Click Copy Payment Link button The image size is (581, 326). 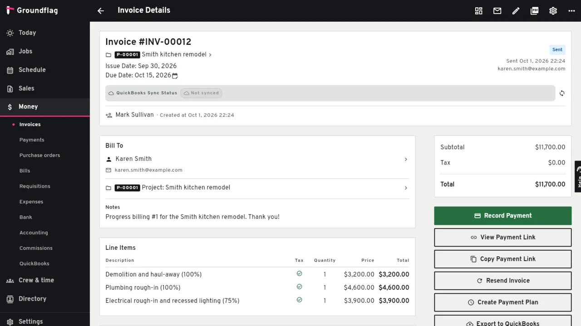tap(502, 259)
